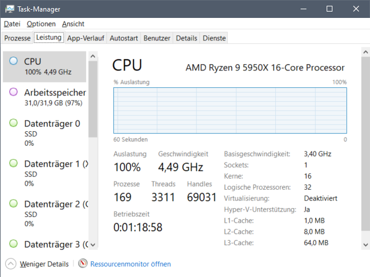This screenshot has width=370, height=277.
Task: Open the Optionen menu
Action: pos(41,24)
